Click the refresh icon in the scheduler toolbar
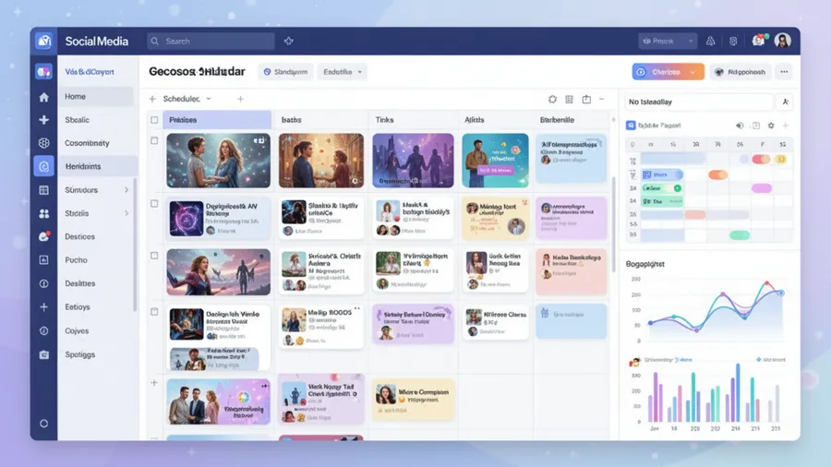The height and width of the screenshot is (467, 831). click(552, 99)
